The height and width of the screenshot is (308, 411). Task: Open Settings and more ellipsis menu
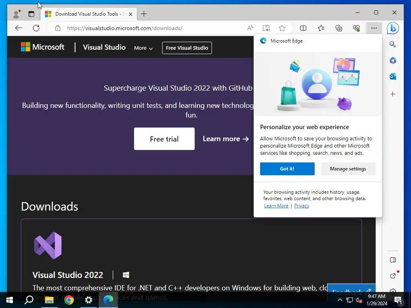374,28
